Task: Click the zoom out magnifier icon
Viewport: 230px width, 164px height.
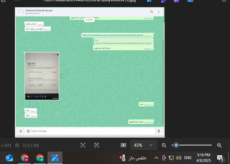Action: coord(164,145)
